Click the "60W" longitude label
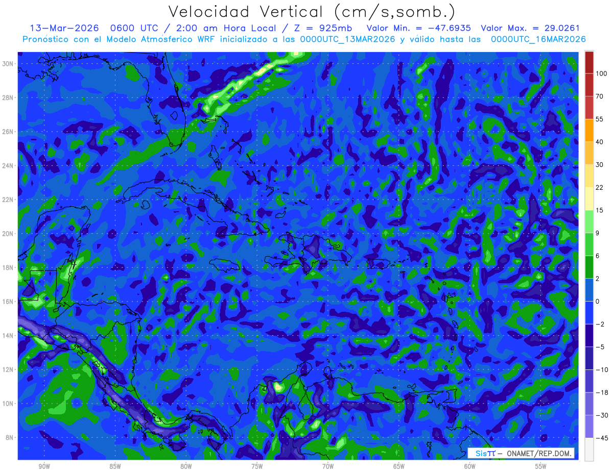 (x=470, y=466)
